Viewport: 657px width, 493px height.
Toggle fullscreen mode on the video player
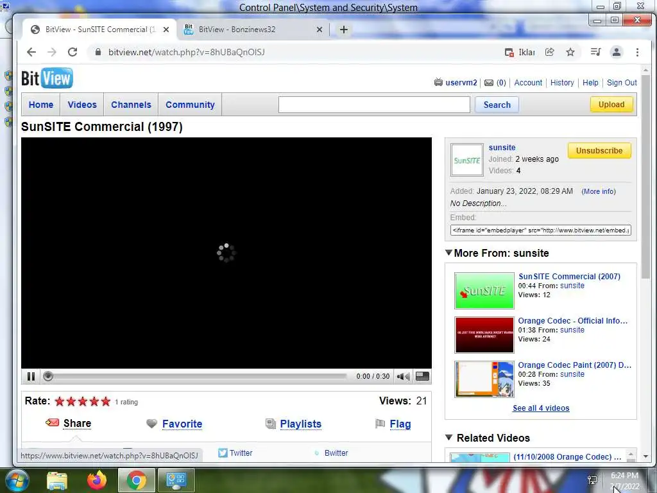(422, 376)
